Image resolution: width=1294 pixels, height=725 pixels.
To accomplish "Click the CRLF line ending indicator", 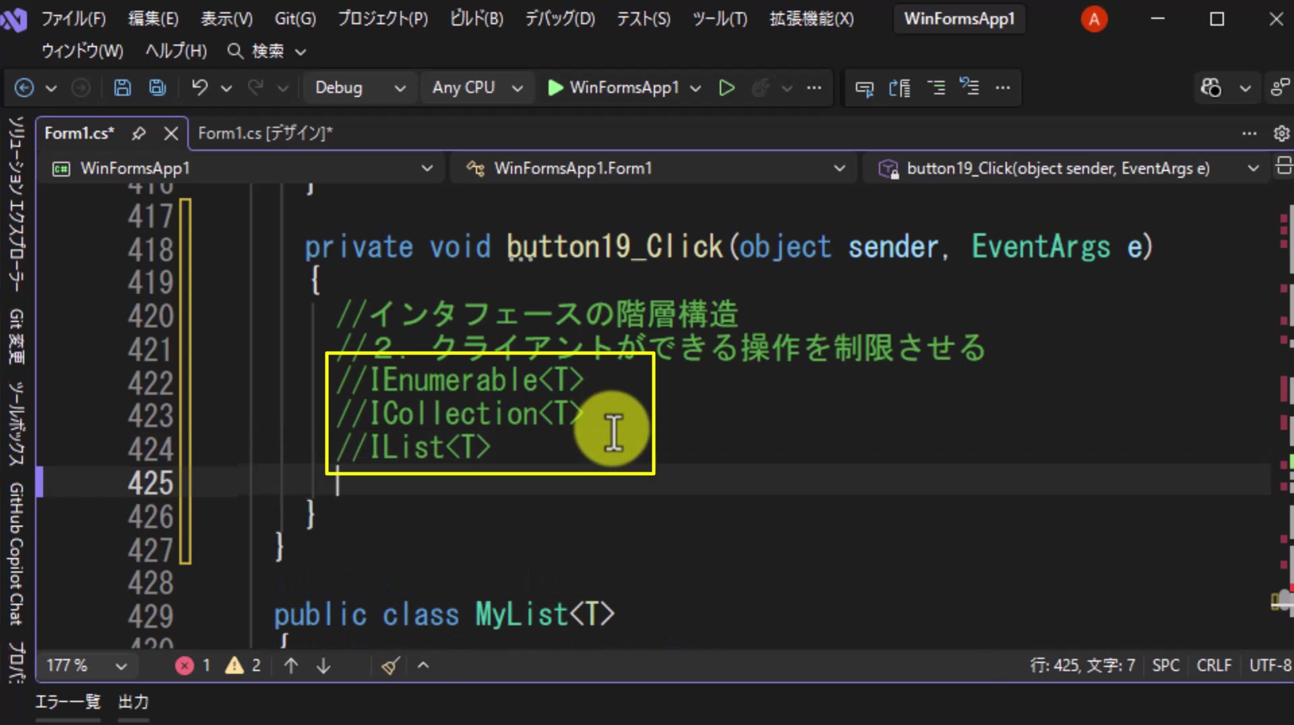I will (1214, 666).
